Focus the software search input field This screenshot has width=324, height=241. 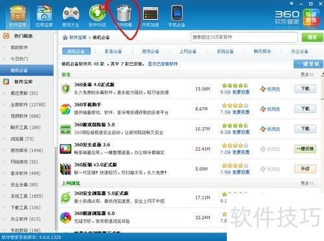pyautogui.click(x=244, y=37)
